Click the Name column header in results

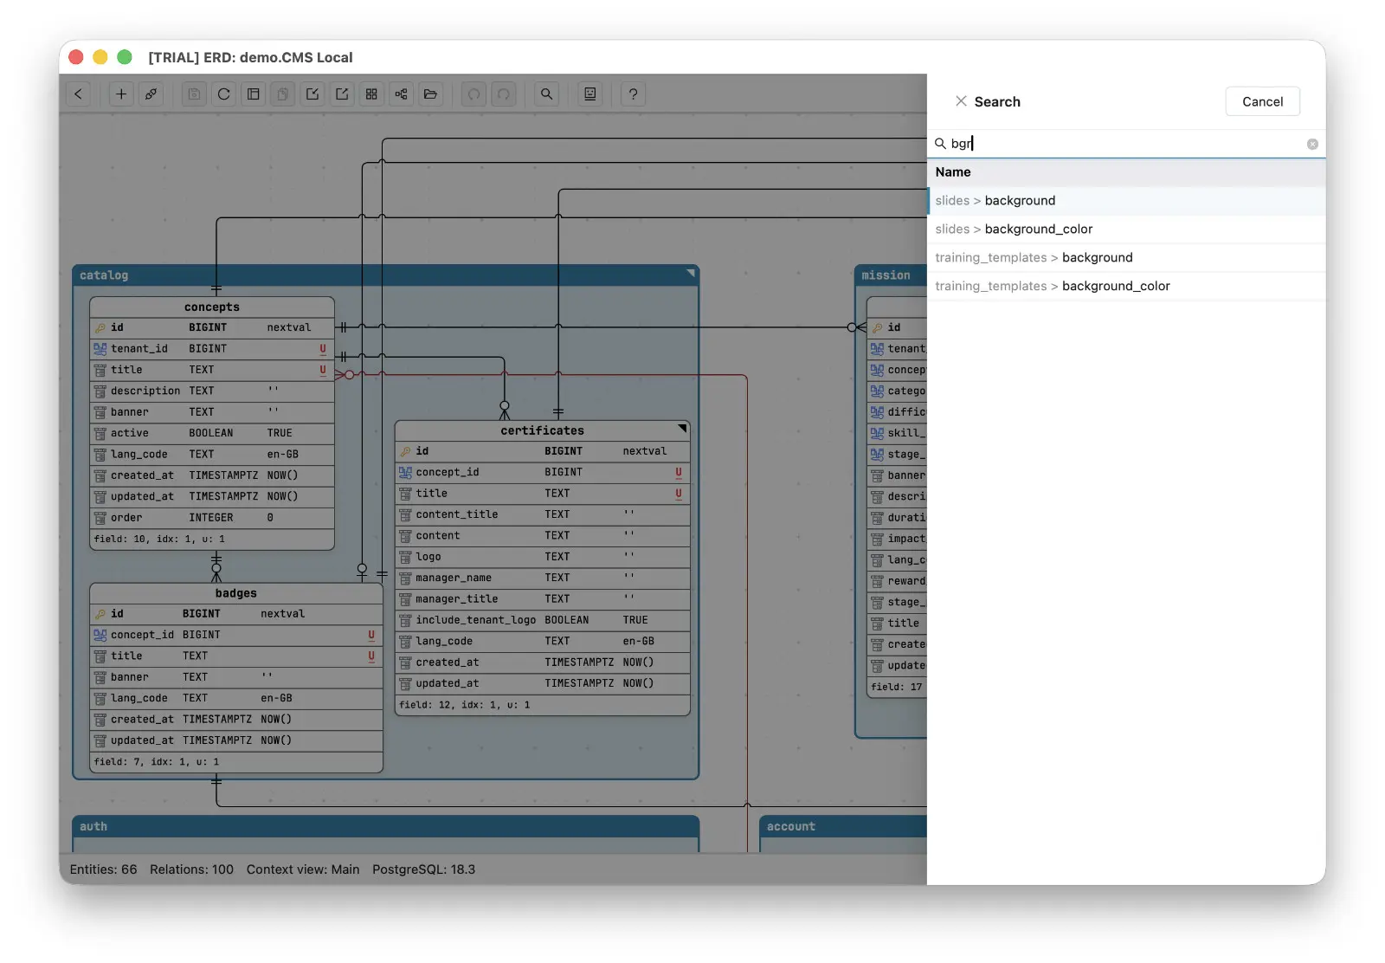pyautogui.click(x=1126, y=172)
